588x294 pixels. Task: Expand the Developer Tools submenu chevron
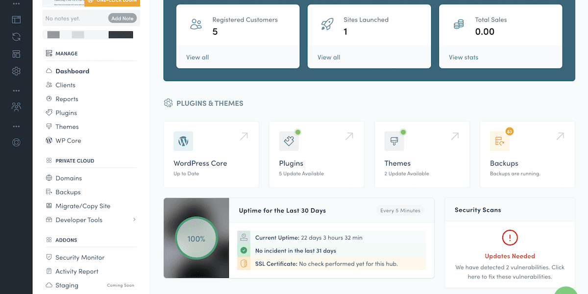(134, 220)
